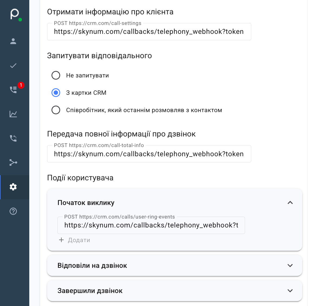Click the call-total-info webhook URL field
Image resolution: width=309 pixels, height=306 pixels.
[149, 154]
